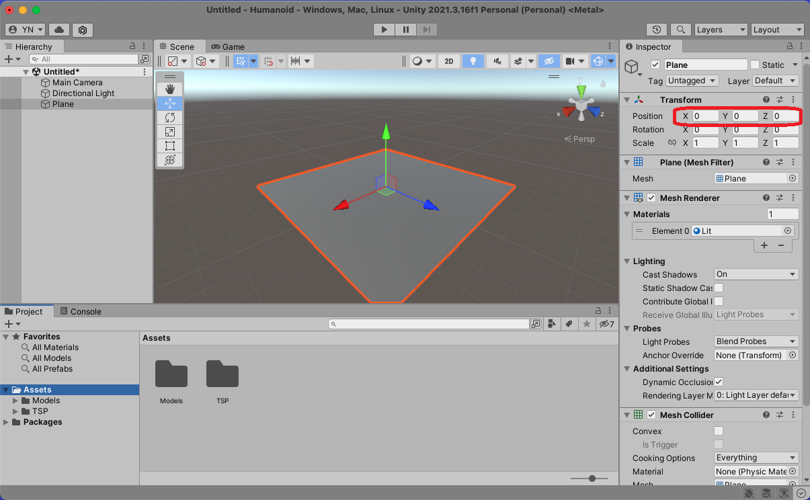
Task: Toggle 2D scene view mode
Action: (x=448, y=61)
